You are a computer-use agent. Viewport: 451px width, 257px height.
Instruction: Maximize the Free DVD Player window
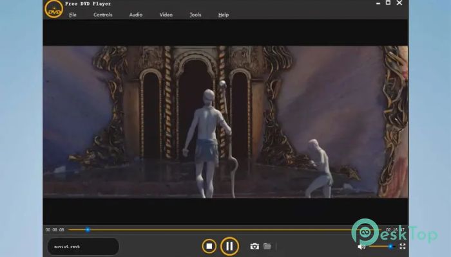[x=388, y=3]
